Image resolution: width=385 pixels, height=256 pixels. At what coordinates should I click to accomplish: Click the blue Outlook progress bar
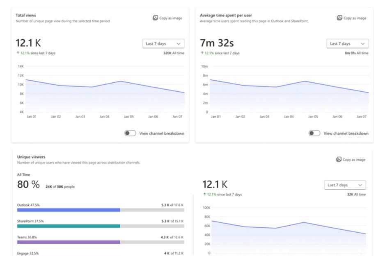click(x=69, y=210)
